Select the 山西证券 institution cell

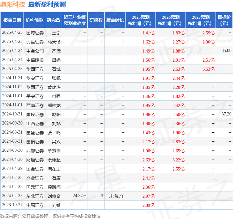(35, 124)
